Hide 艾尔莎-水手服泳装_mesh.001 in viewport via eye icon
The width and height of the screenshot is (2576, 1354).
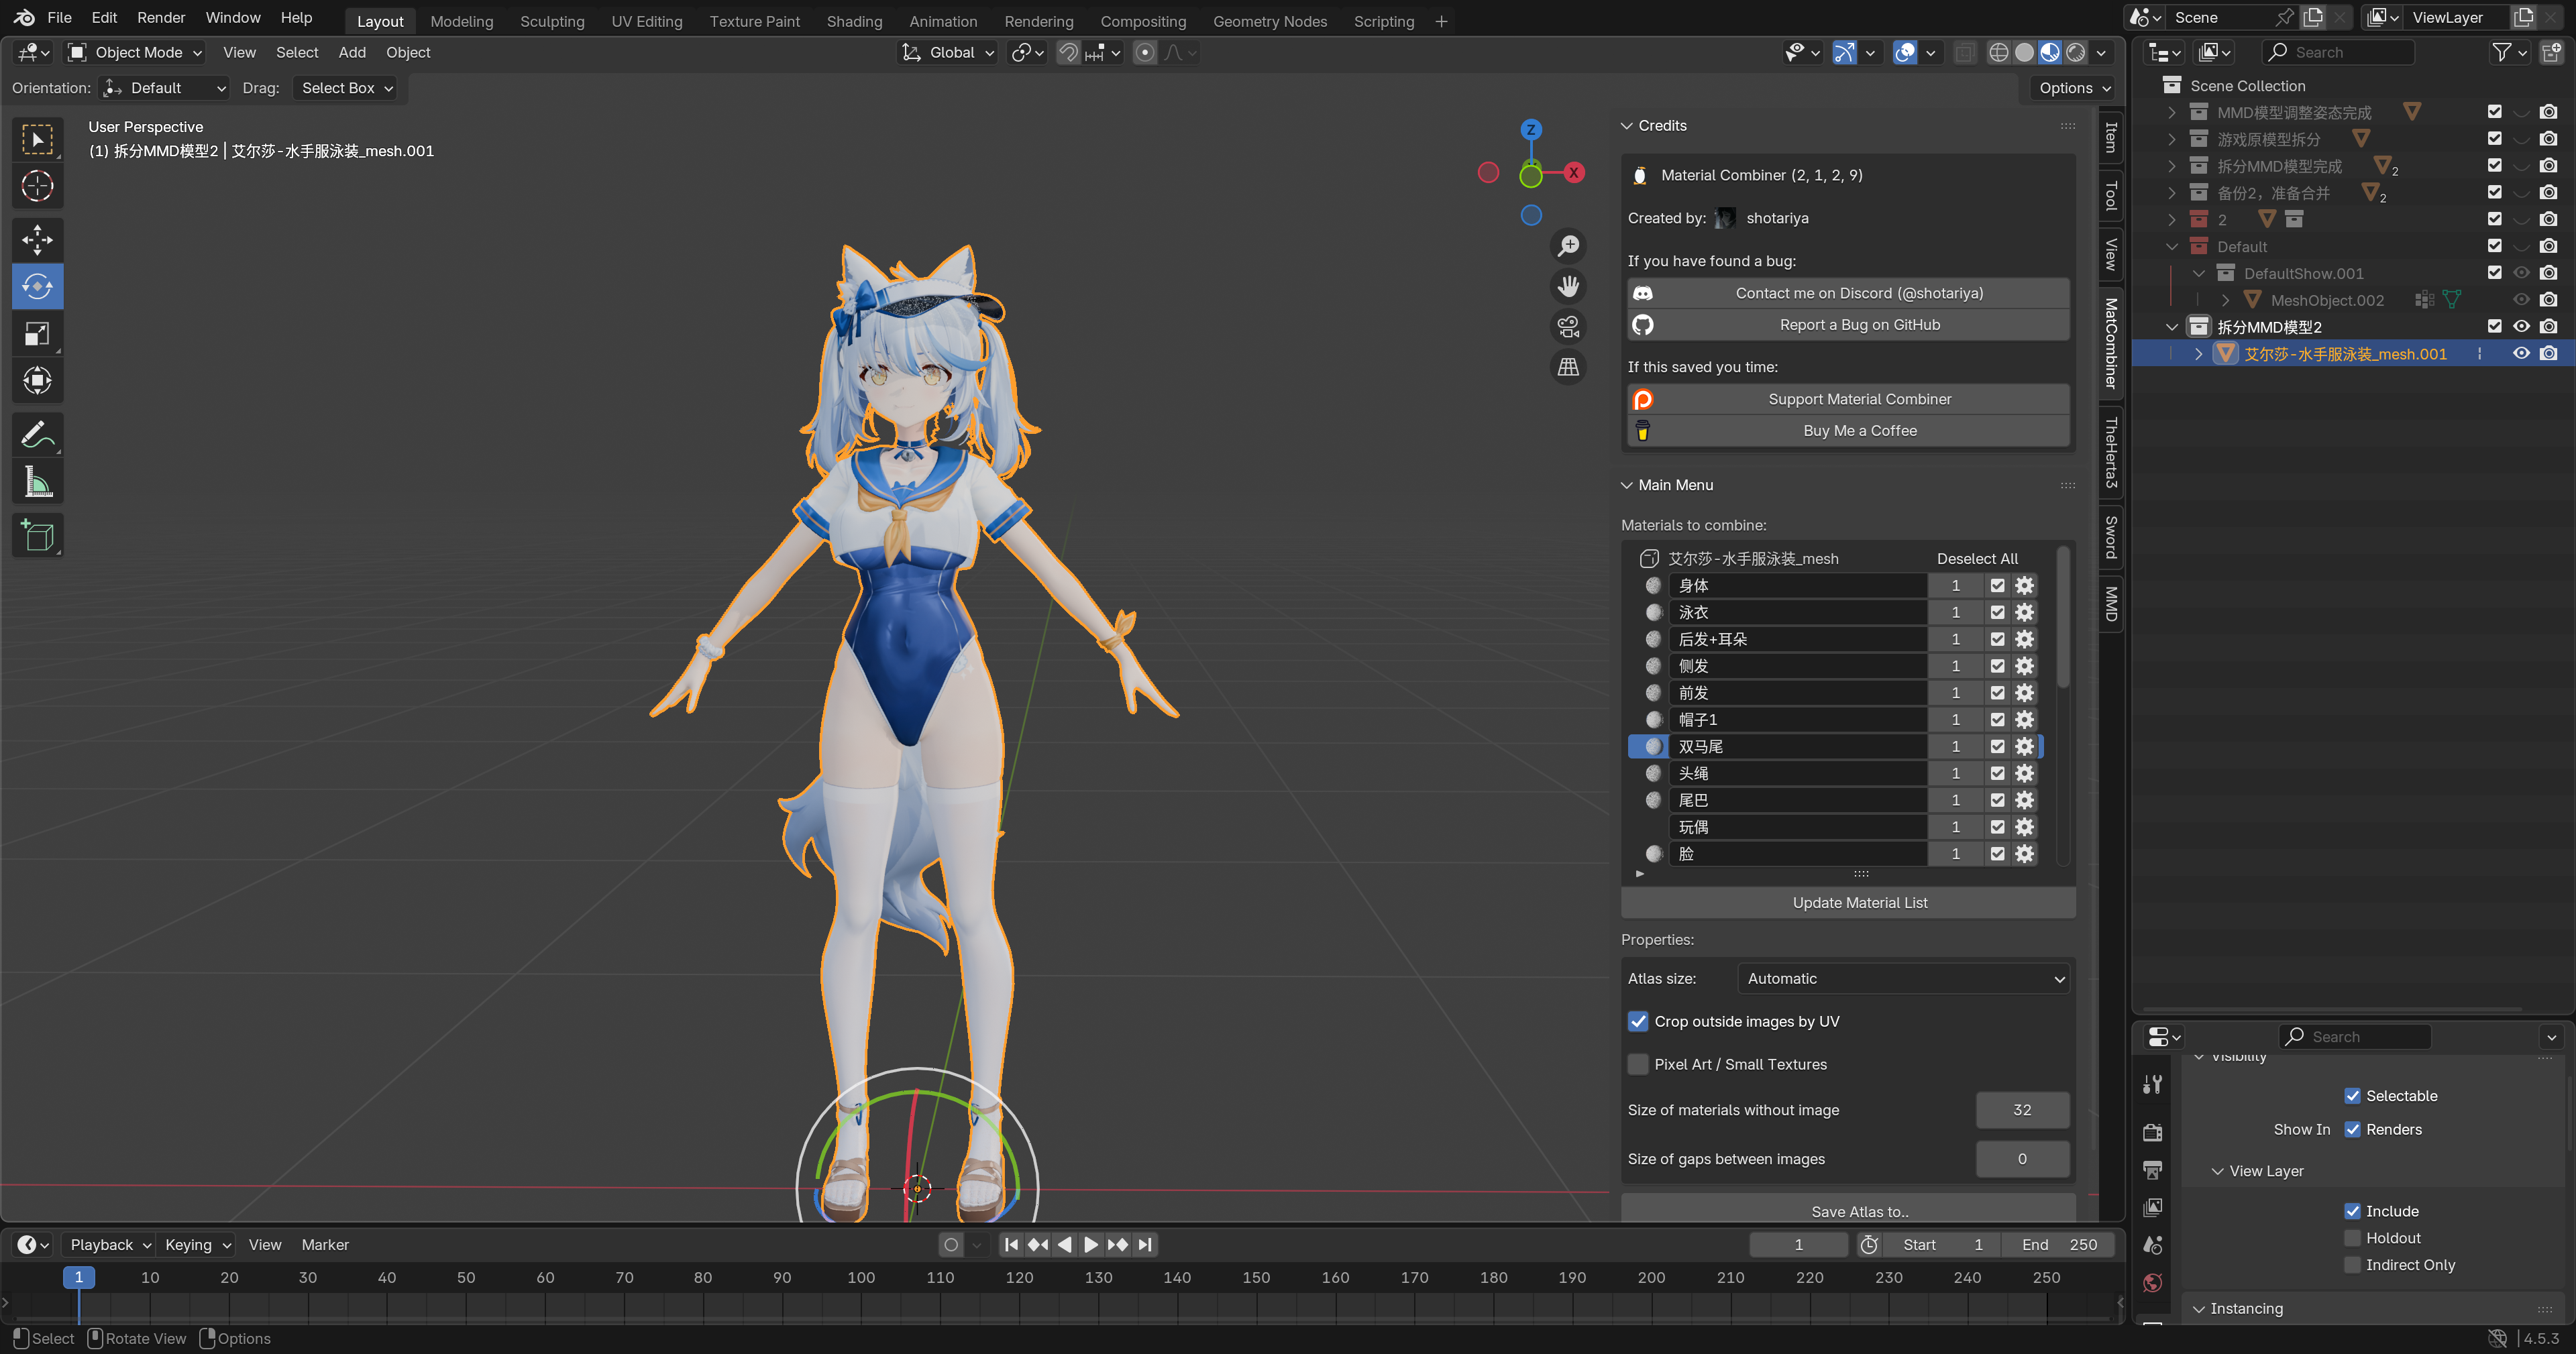[2521, 354]
